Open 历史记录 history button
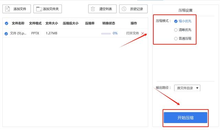The image size is (220, 130). (x=133, y=9)
